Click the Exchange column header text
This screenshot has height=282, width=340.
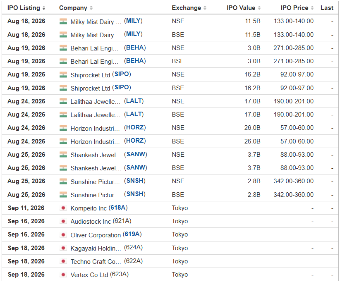(186, 8)
